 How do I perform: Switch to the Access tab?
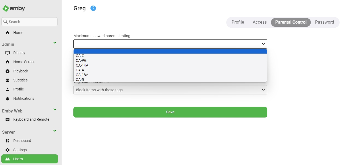(260, 22)
